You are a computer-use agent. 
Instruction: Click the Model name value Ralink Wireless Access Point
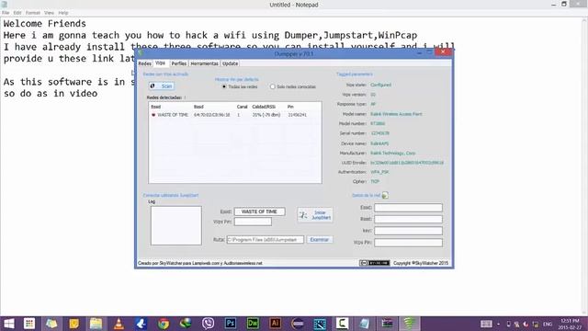tap(396, 114)
